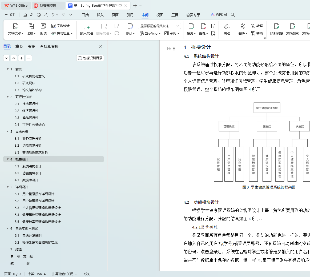Image resolution: width=310 pixels, height=277 pixels.
Task: Collapse section 2 可行性分析 in outline
Action: pos(7,97)
